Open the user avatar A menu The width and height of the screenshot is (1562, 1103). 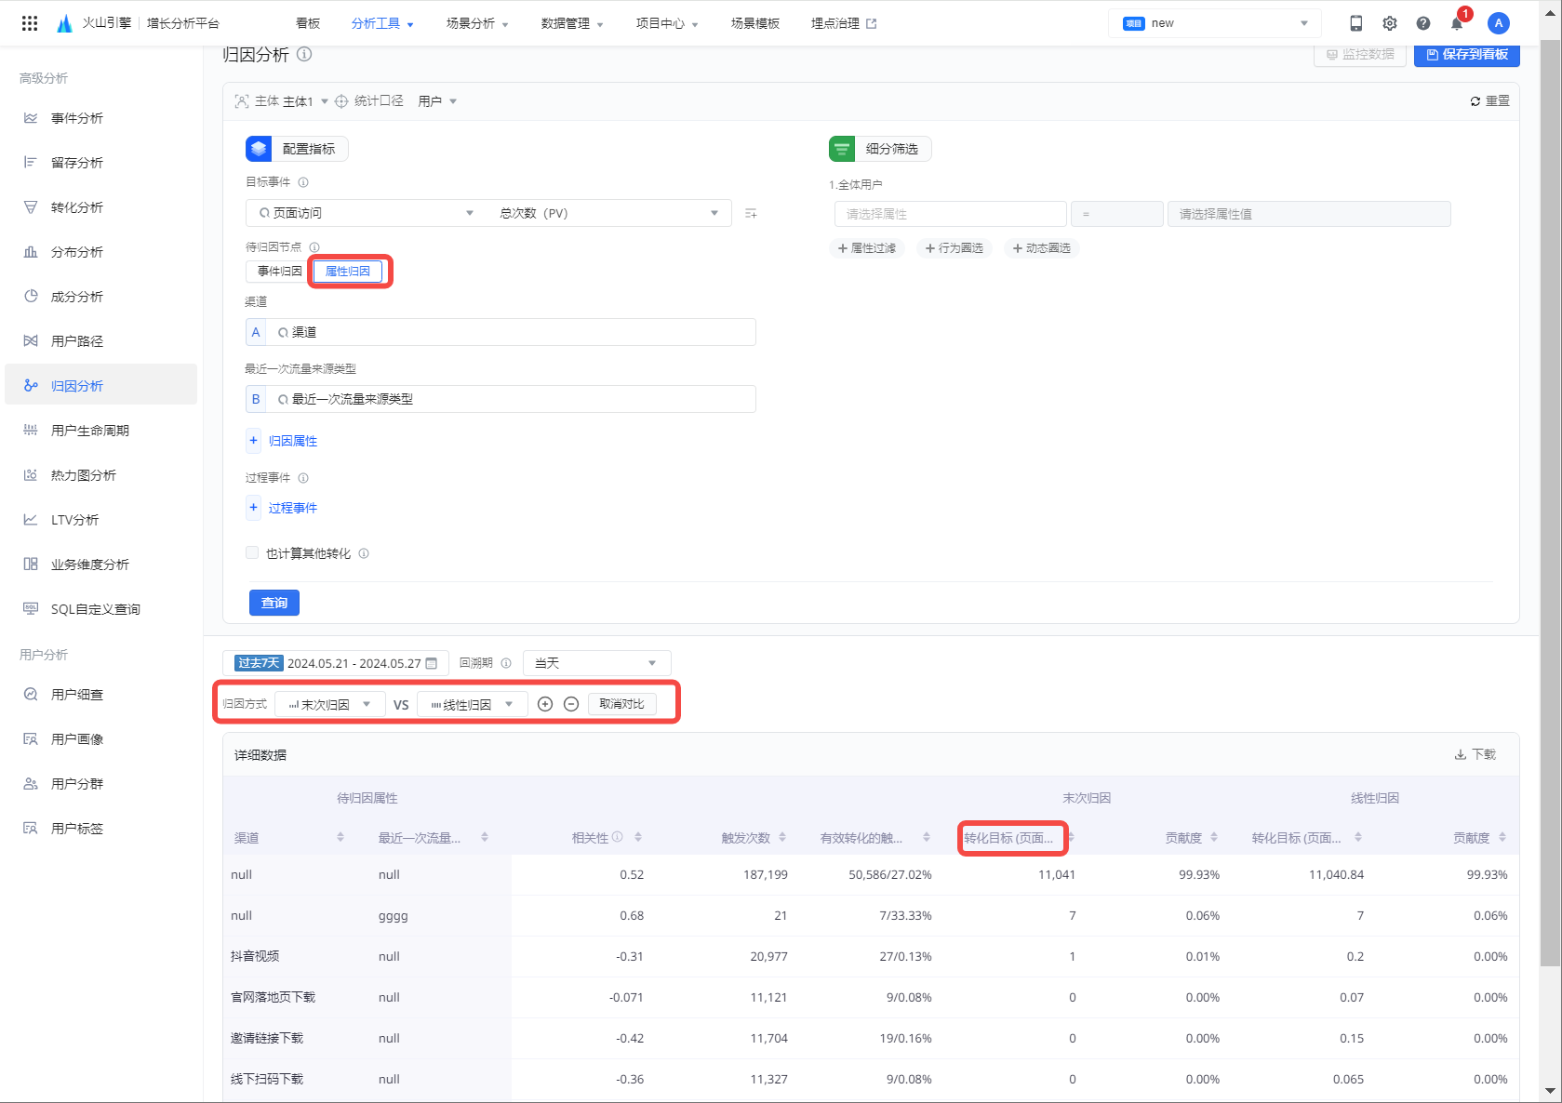pyautogui.click(x=1498, y=23)
